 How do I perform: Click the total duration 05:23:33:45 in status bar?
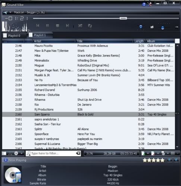[x=129, y=154]
